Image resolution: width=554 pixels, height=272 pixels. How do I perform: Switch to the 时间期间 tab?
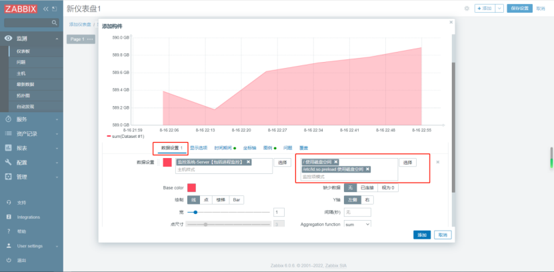tap(223, 148)
